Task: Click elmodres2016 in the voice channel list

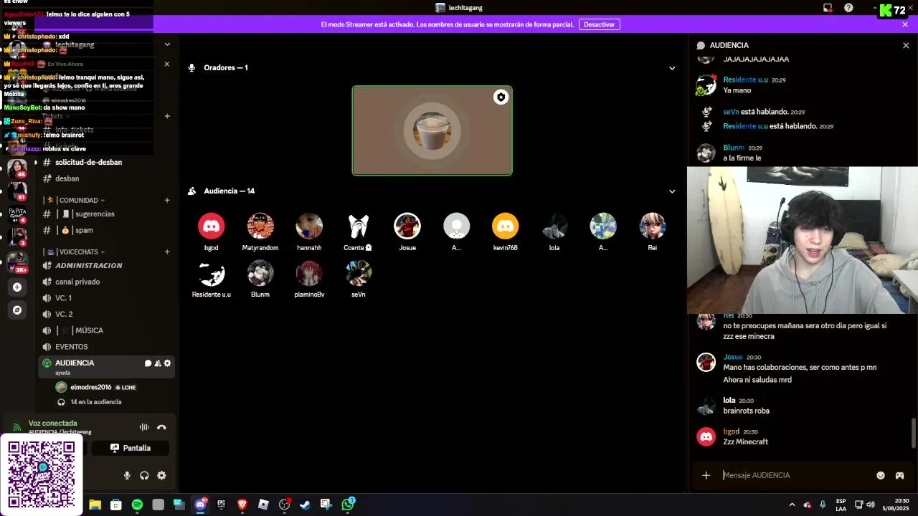Action: click(96, 387)
